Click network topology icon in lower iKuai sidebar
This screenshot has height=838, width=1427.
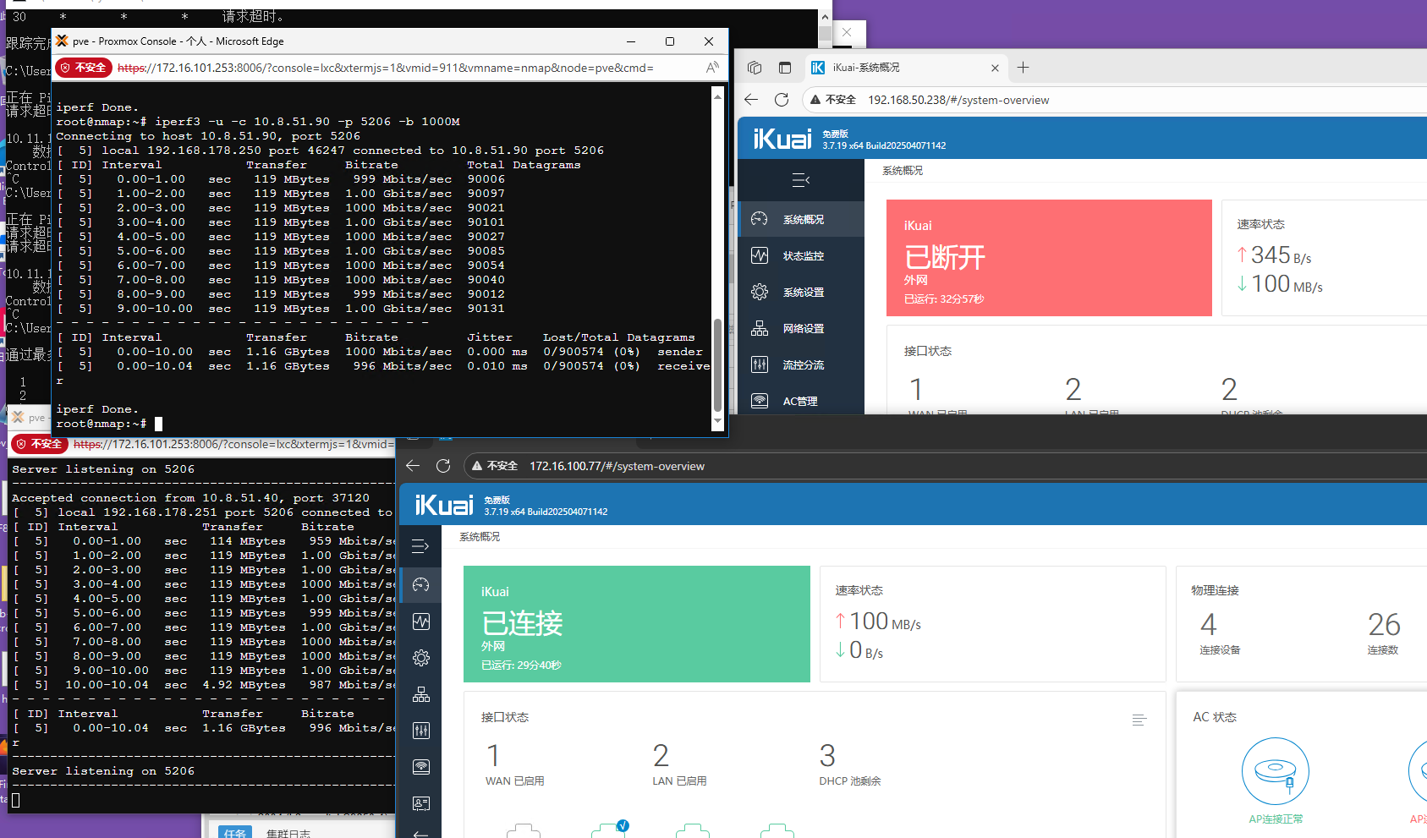420,694
